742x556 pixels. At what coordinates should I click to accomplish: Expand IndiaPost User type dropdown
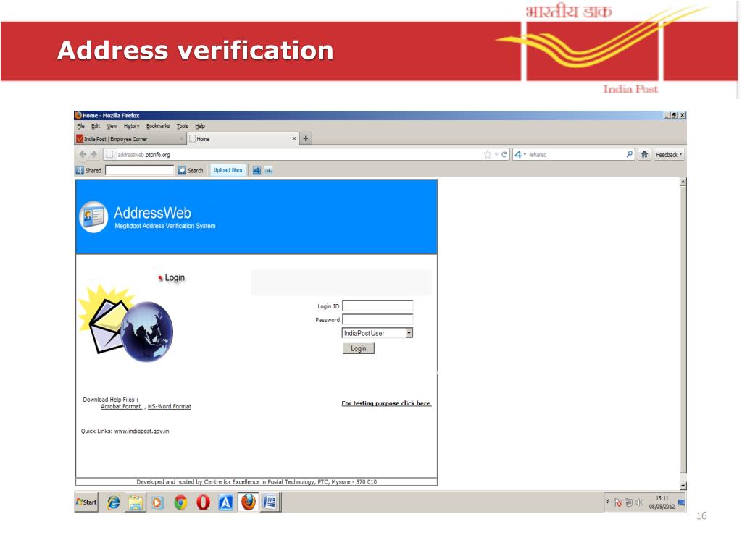409,333
